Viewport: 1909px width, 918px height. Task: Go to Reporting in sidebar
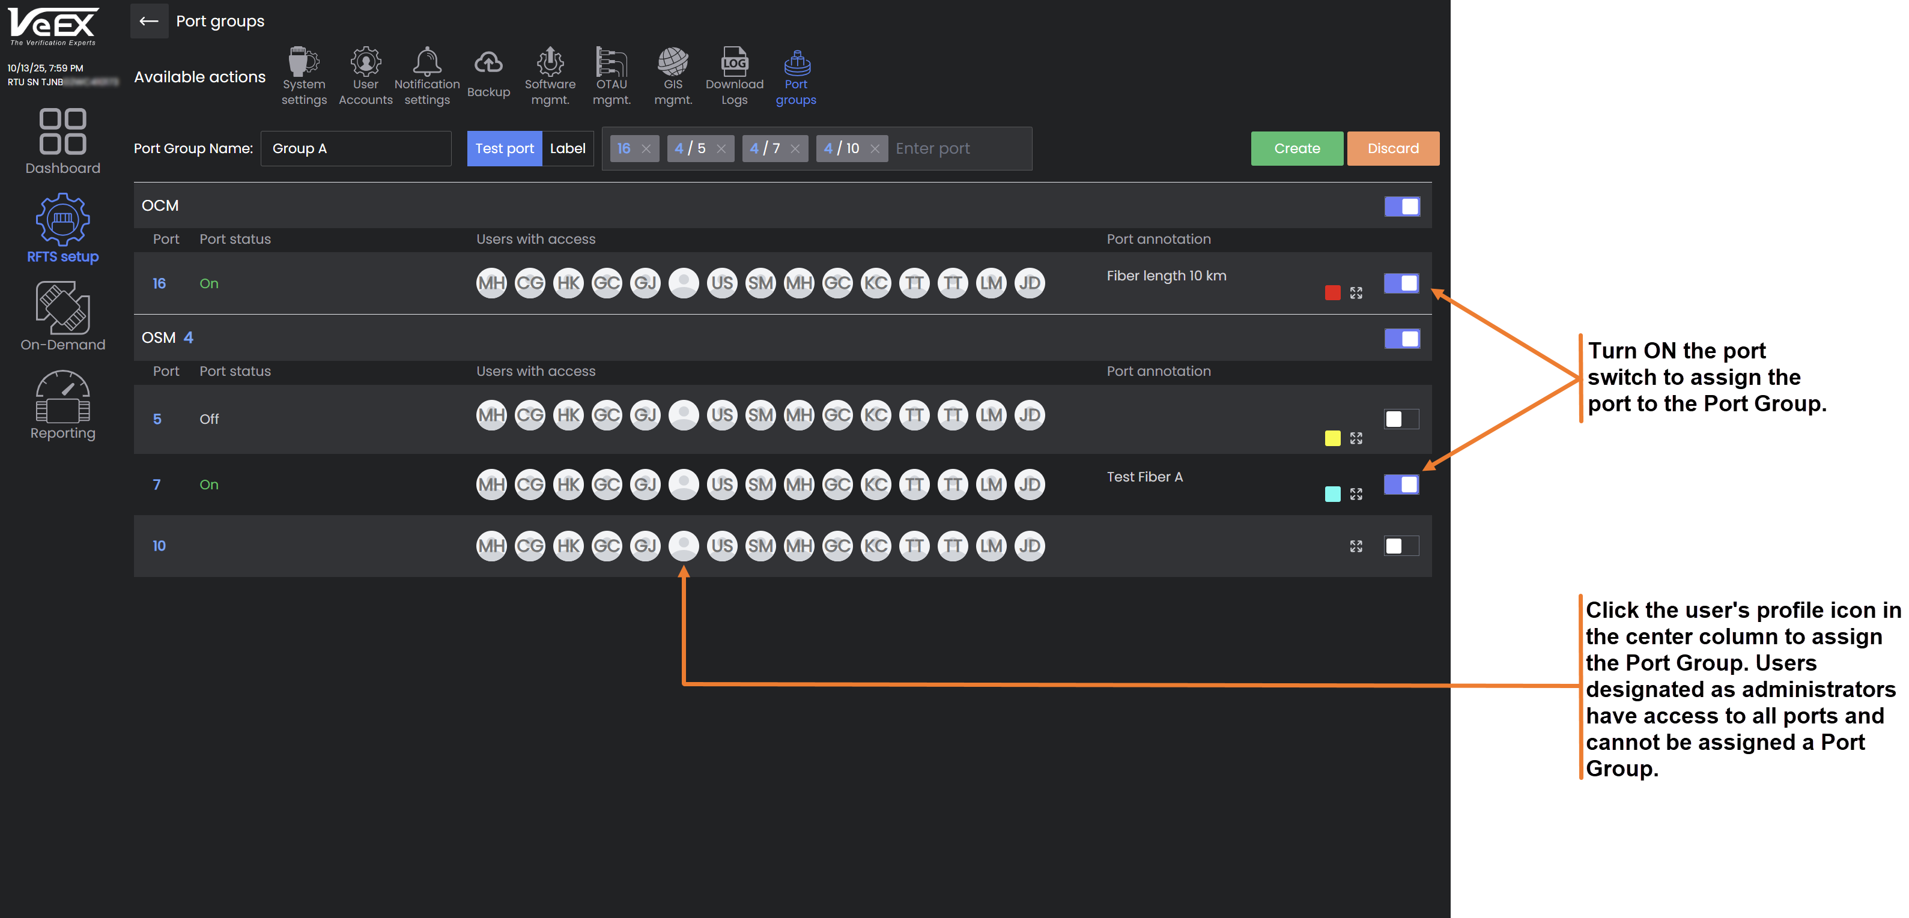(63, 405)
